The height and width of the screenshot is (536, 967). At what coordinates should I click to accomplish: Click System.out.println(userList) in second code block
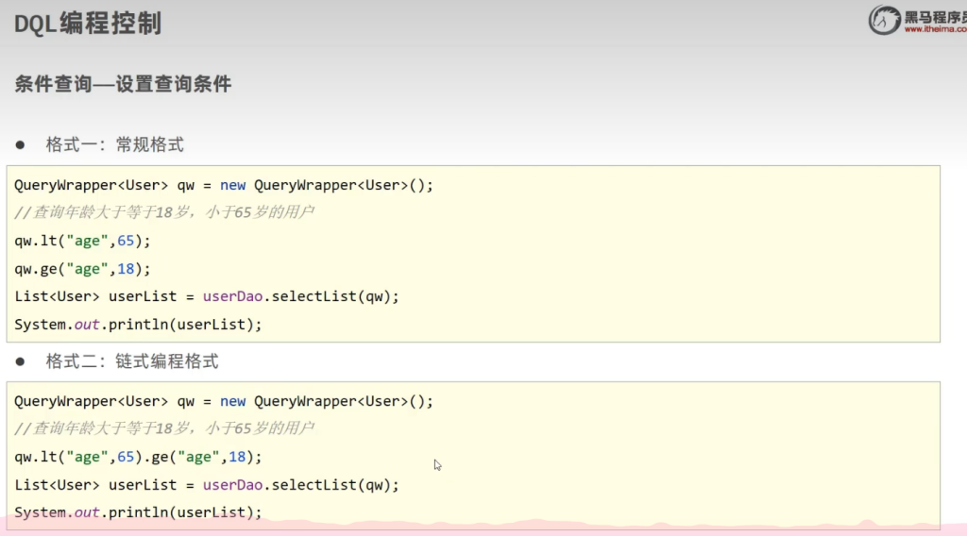point(138,512)
